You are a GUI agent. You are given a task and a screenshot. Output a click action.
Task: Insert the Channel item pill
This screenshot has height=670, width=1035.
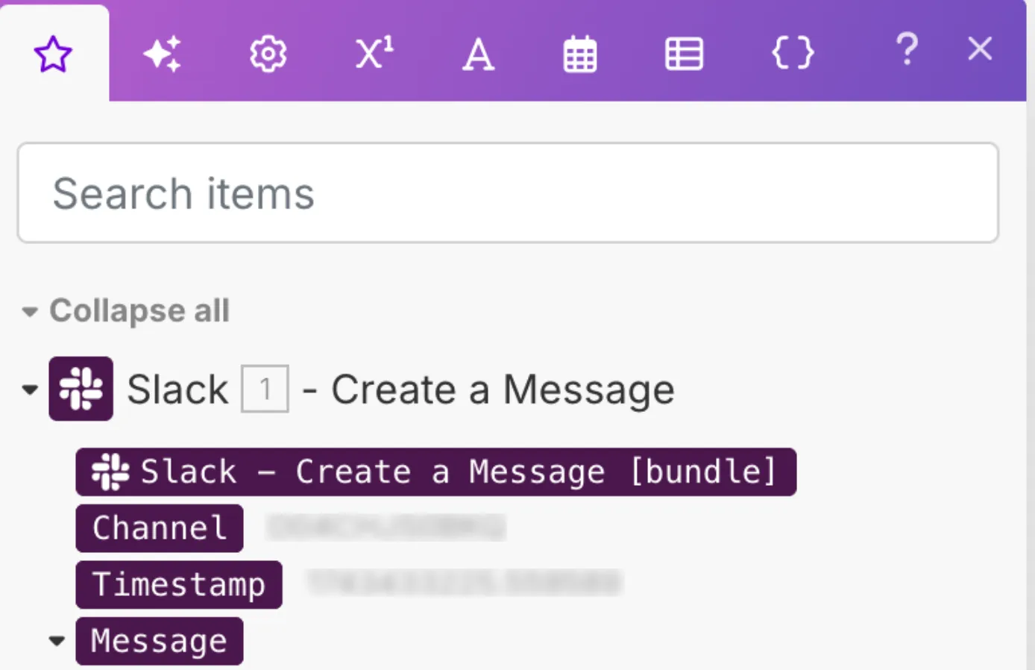(x=160, y=528)
